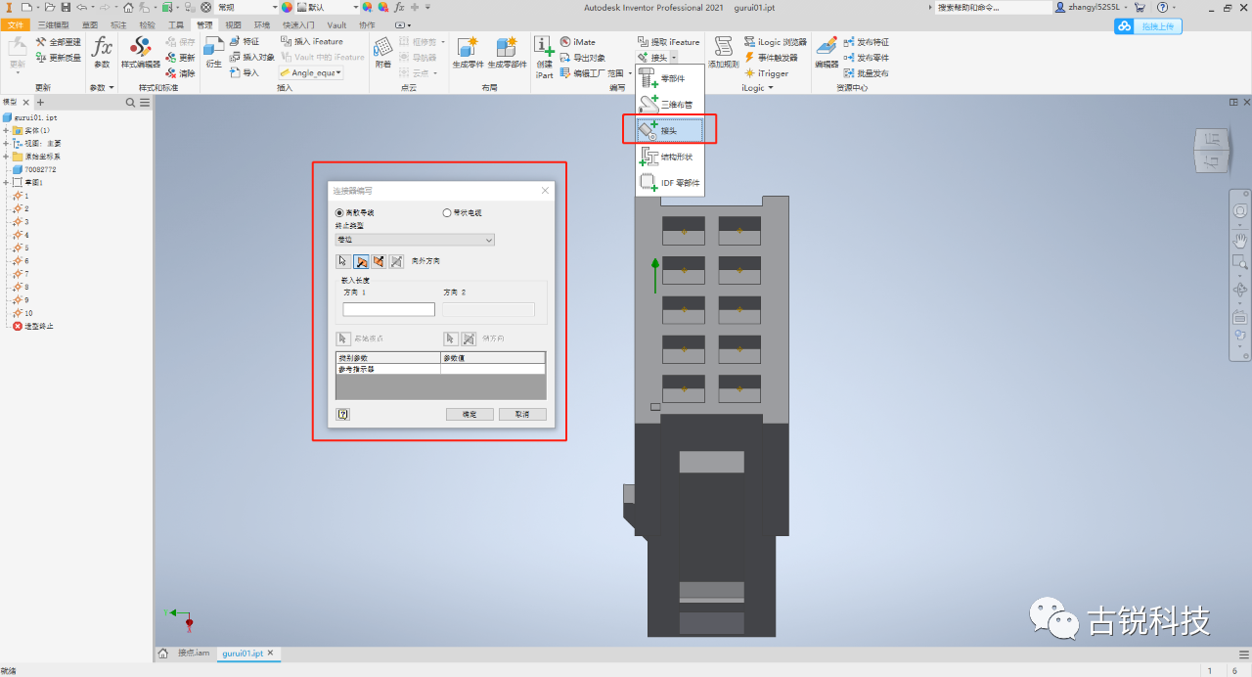Click the 确定 button
The height and width of the screenshot is (677, 1252).
[x=469, y=414]
